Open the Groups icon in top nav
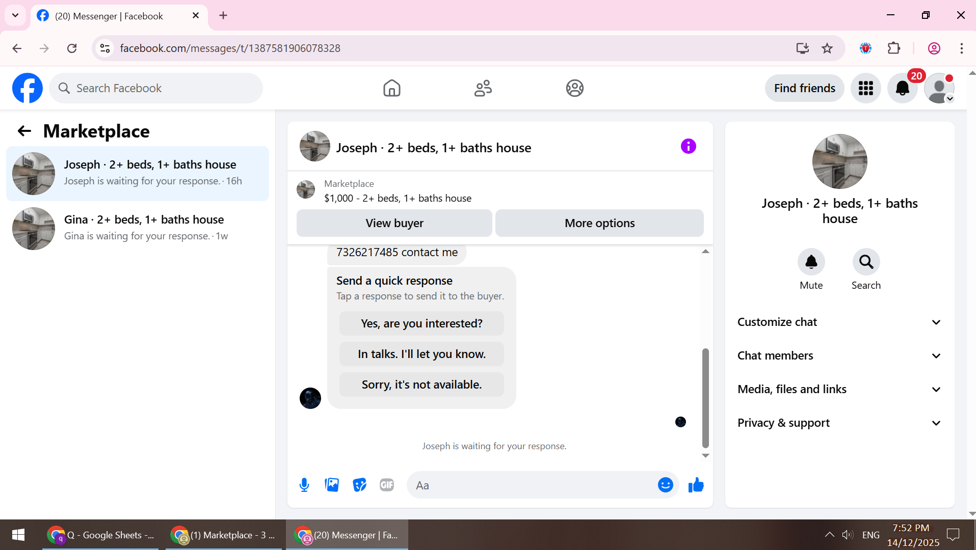976x550 pixels. pos(574,88)
